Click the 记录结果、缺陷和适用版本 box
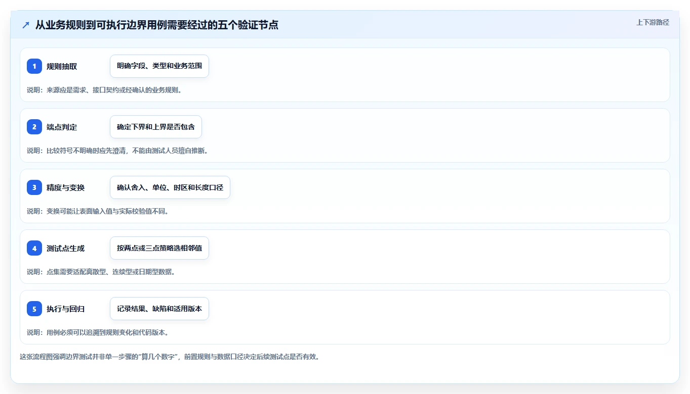This screenshot has width=690, height=394. tap(159, 309)
